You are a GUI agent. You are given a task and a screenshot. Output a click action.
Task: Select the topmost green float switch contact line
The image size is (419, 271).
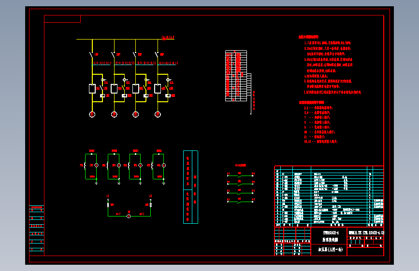pos(240,176)
